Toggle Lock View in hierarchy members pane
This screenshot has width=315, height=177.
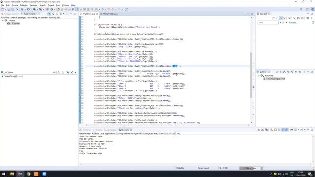[x=54, y=72]
